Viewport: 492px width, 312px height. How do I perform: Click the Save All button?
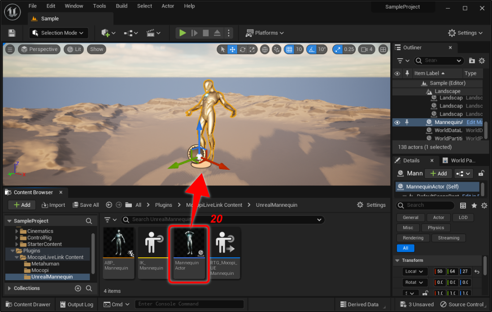(86, 205)
